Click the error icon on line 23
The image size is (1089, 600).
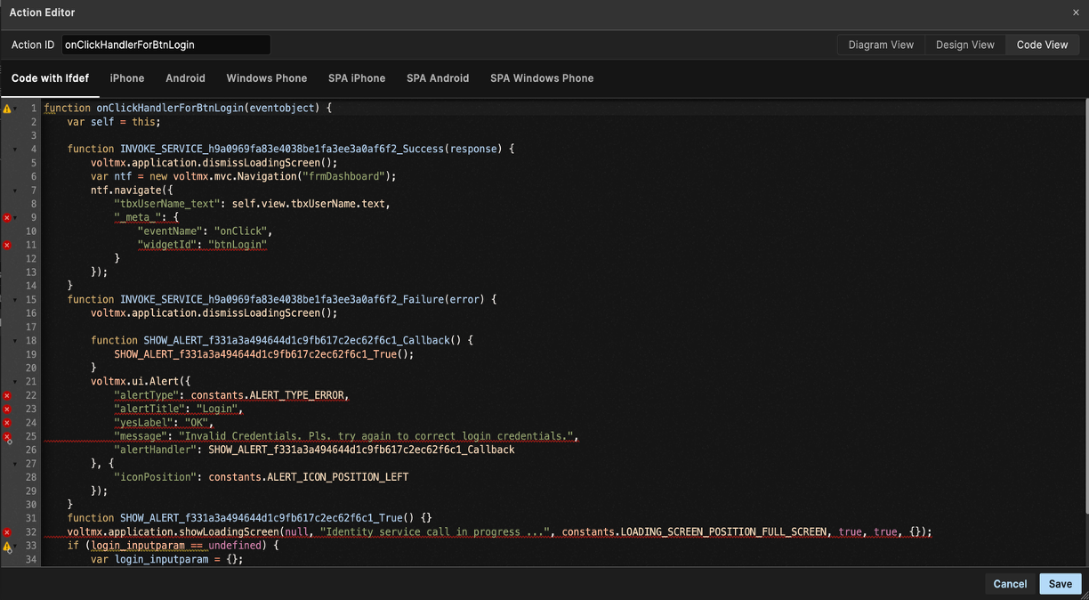click(7, 409)
